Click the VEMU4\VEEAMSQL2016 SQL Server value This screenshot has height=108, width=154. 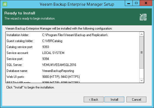pos(59,65)
